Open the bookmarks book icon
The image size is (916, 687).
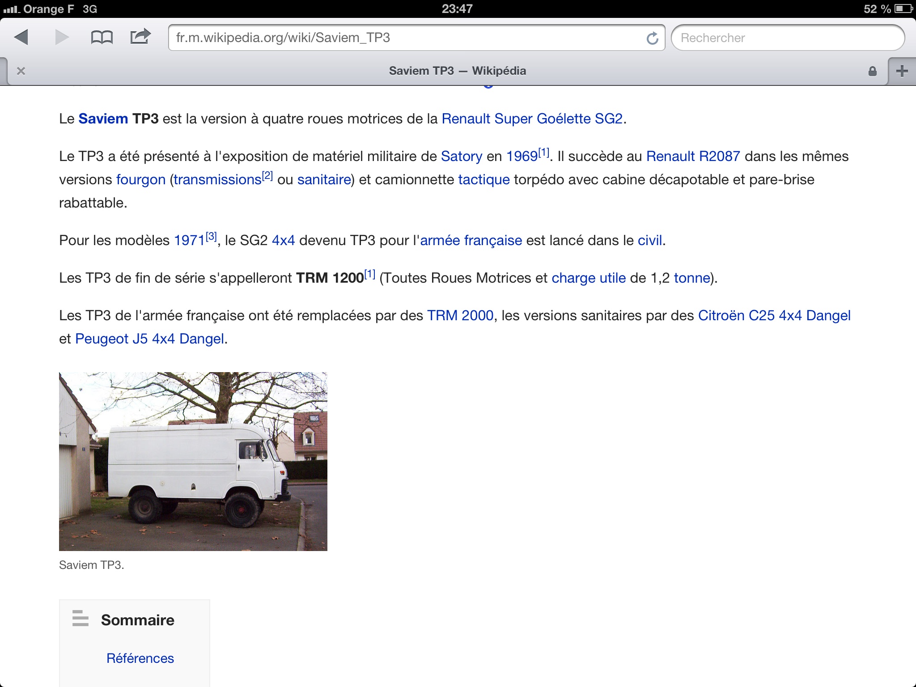tap(102, 37)
